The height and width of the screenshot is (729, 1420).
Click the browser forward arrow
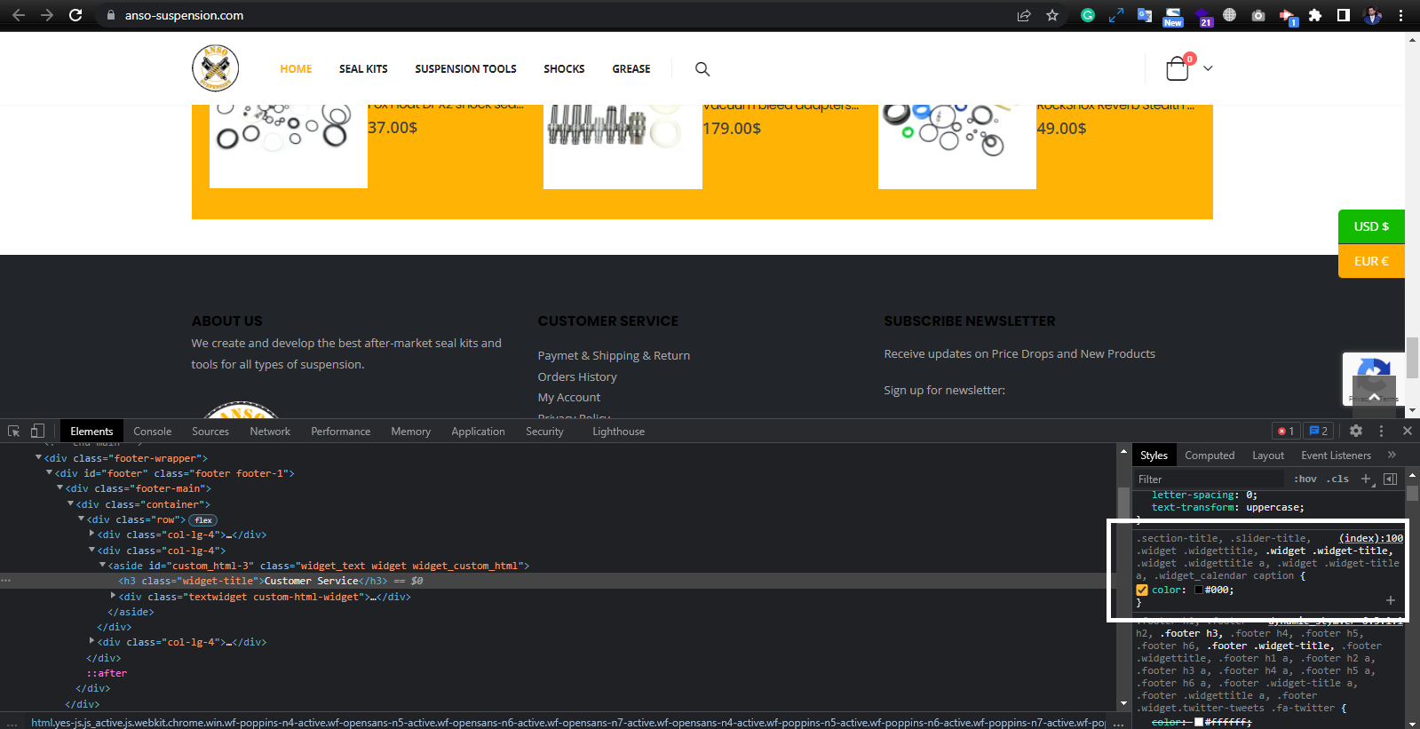pyautogui.click(x=47, y=15)
